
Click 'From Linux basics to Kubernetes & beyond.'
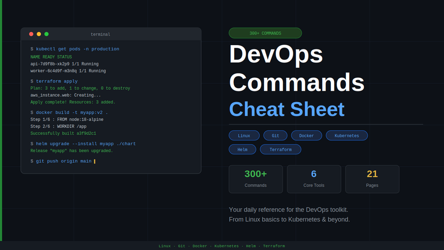point(289,219)
